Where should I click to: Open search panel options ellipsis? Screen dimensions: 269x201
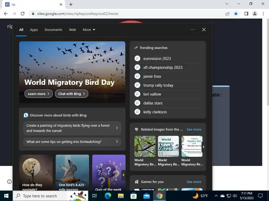click(193, 30)
